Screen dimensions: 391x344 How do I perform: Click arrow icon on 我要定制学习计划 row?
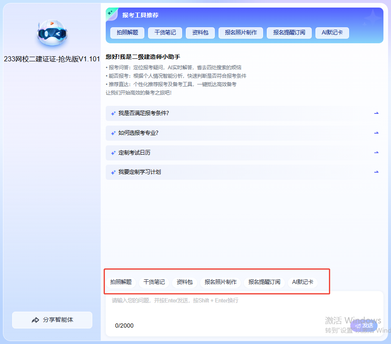(x=376, y=172)
